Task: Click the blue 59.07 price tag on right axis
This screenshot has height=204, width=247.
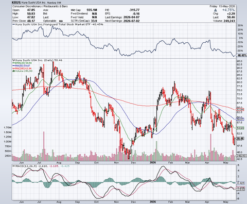Action: pos(240,119)
